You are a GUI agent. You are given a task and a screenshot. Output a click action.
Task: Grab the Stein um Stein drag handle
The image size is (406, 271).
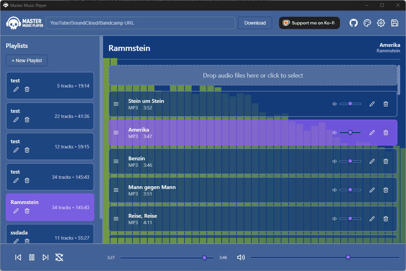(x=116, y=104)
